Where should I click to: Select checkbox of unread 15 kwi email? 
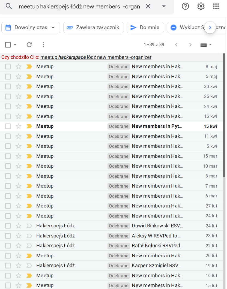click(8, 126)
